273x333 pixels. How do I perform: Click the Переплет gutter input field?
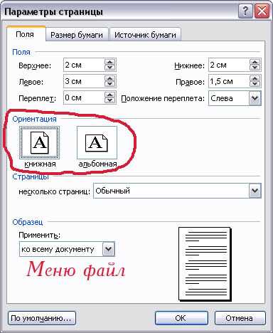coord(84,97)
